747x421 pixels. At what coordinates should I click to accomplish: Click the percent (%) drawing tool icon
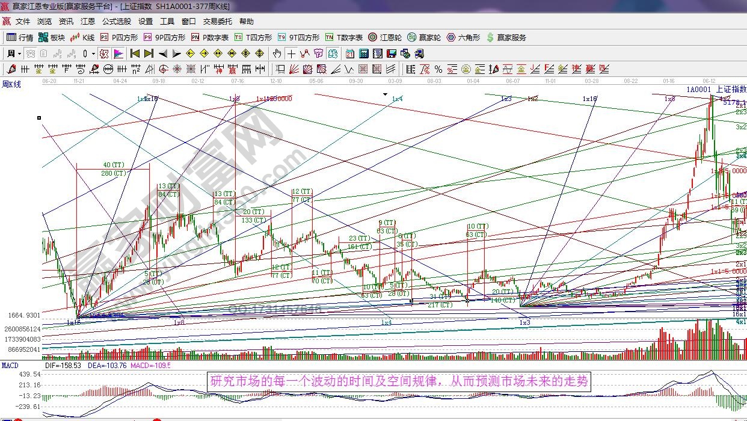point(438,69)
